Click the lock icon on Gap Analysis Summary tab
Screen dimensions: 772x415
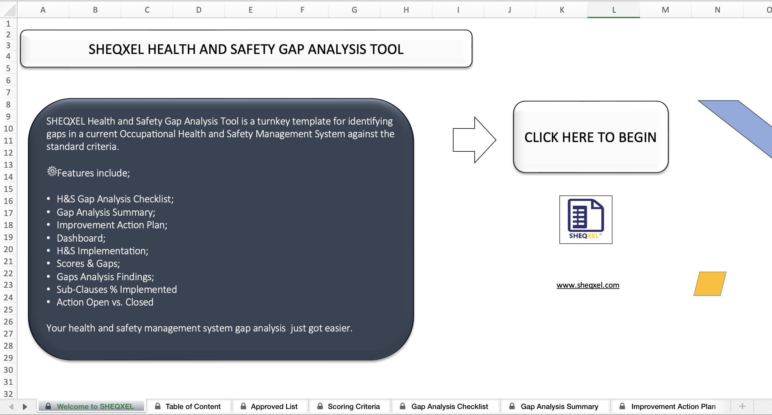coord(512,406)
